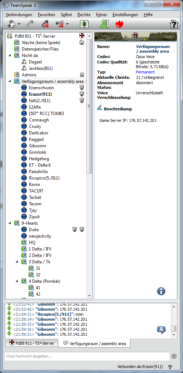Screen dimensions: 183x373
Task: Toggle the subscribe-all-channels eye icon
Action: tap(84, 24)
